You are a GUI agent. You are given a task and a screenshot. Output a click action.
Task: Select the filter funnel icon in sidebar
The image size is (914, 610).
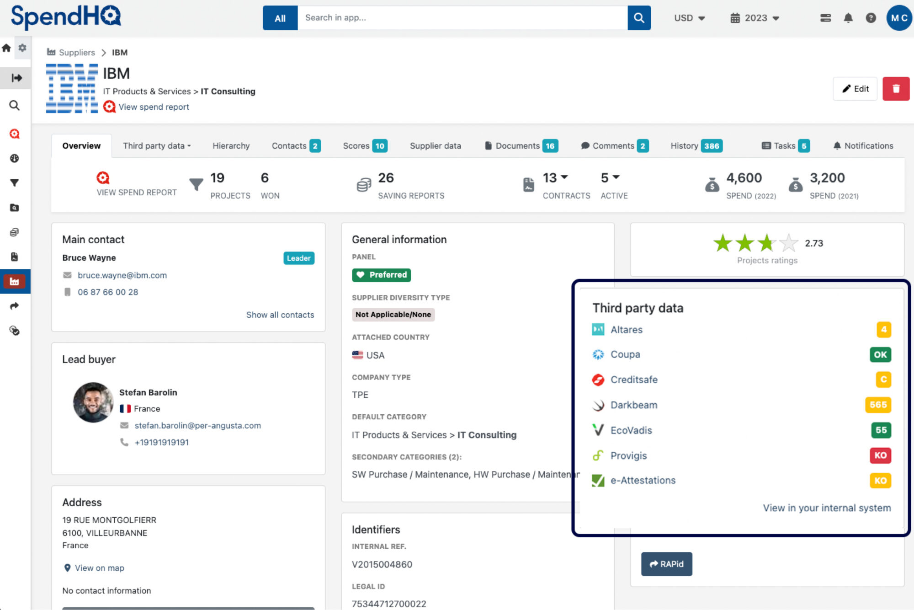[14, 182]
